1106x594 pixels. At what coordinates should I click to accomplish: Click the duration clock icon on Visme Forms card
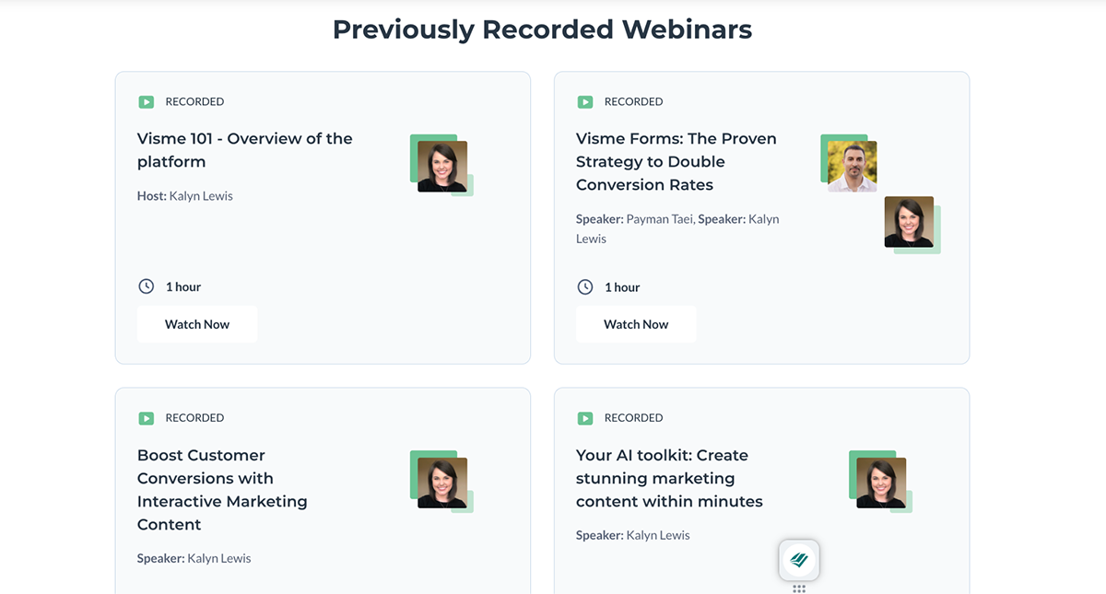click(x=585, y=286)
